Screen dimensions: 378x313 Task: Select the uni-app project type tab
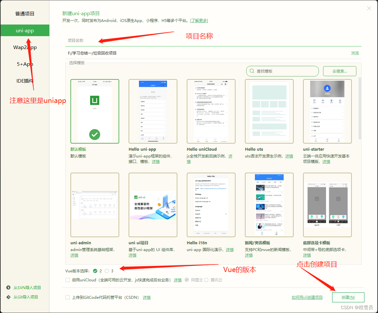(x=25, y=31)
